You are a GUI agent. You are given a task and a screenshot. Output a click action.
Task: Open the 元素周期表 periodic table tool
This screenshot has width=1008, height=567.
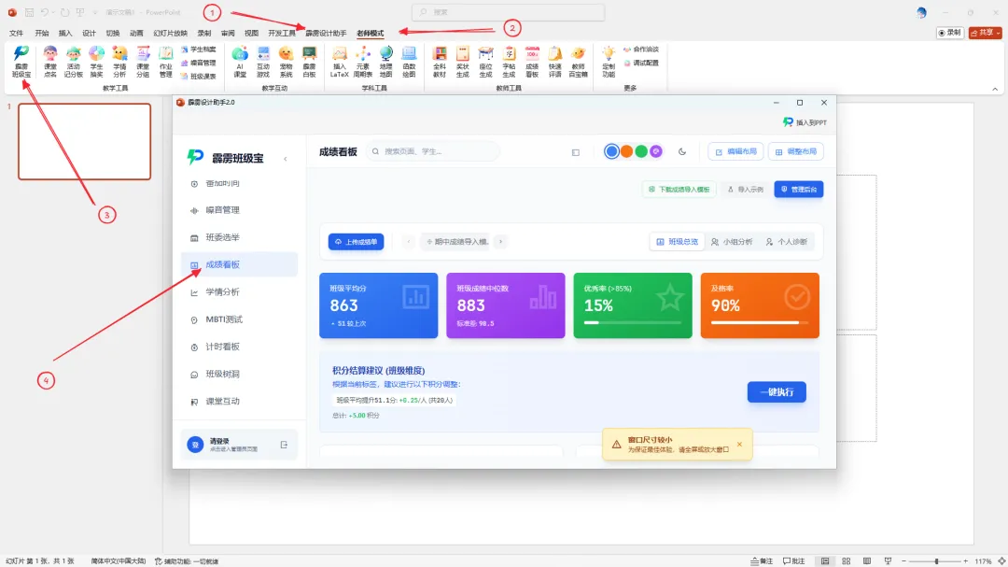point(362,62)
